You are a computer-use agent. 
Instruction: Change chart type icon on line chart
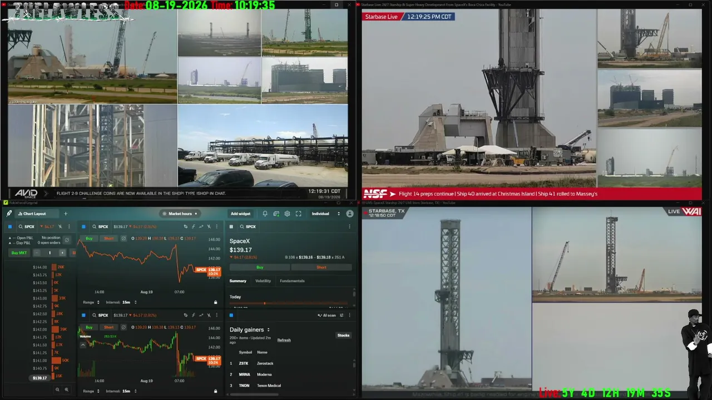coord(201,227)
